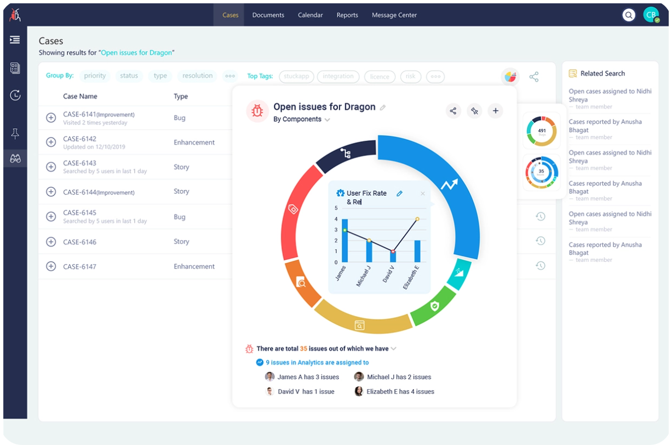
Task: Open the CB user avatar menu
Action: pos(651,15)
